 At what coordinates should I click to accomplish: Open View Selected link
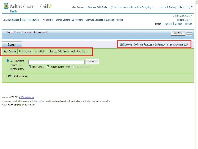tap(78, 7)
